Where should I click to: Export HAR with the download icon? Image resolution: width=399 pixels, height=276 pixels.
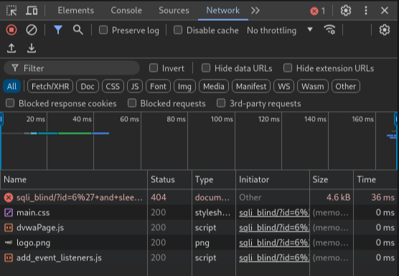click(32, 48)
